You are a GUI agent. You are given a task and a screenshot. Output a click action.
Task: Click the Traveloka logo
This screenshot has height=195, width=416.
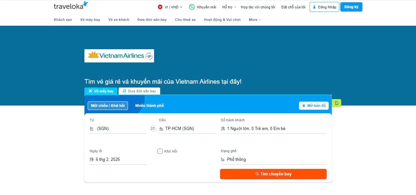[x=71, y=6]
